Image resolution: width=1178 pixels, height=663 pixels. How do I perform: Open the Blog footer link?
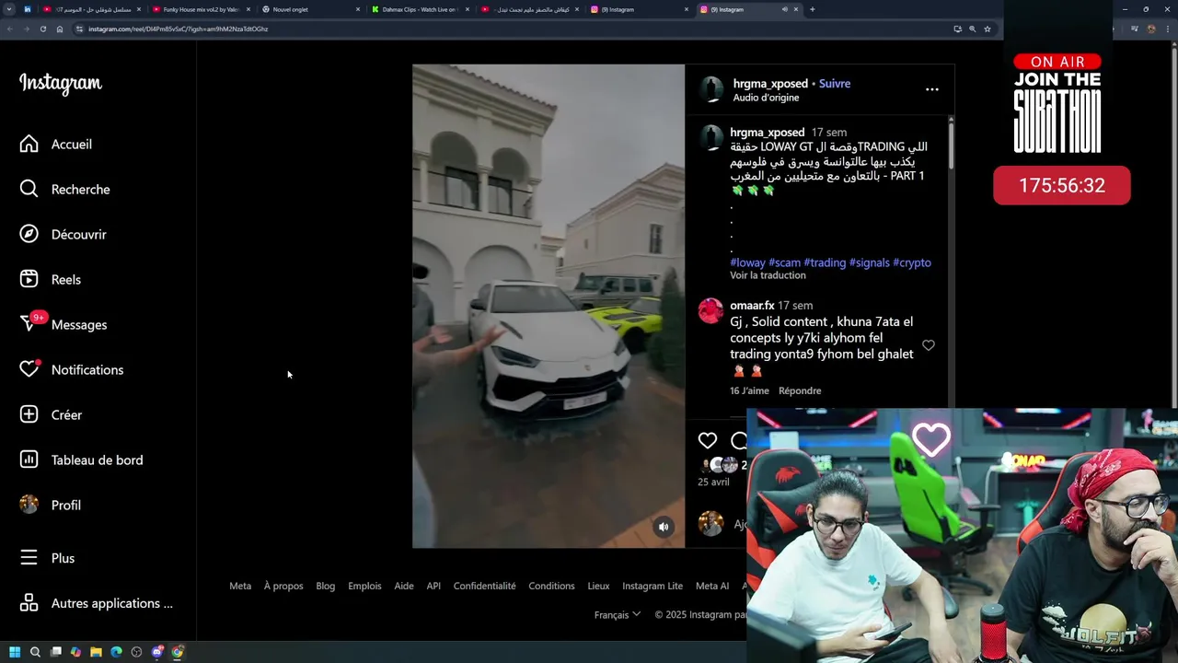pyautogui.click(x=326, y=586)
